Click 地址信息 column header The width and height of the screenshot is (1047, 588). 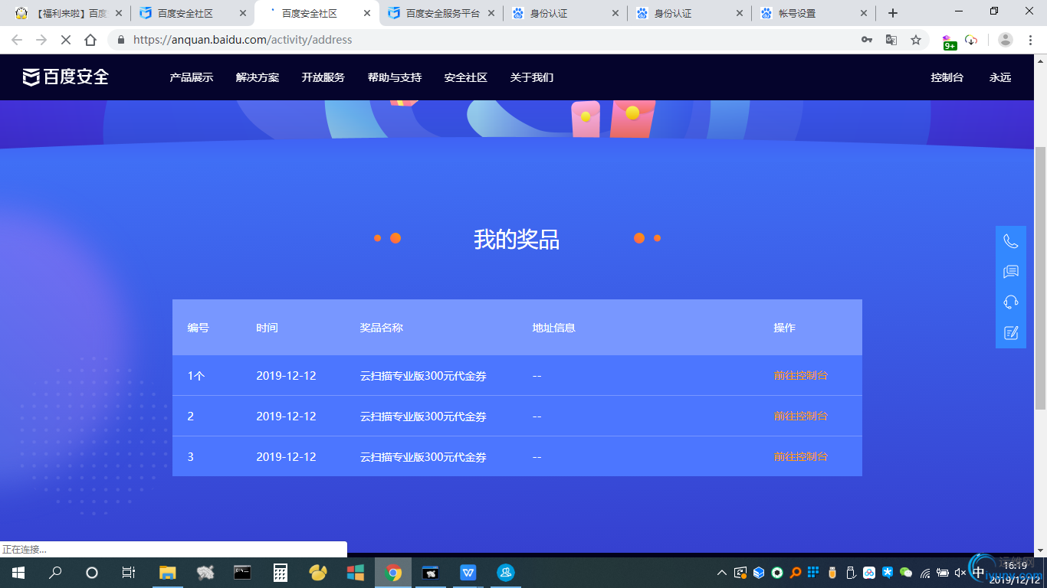554,328
